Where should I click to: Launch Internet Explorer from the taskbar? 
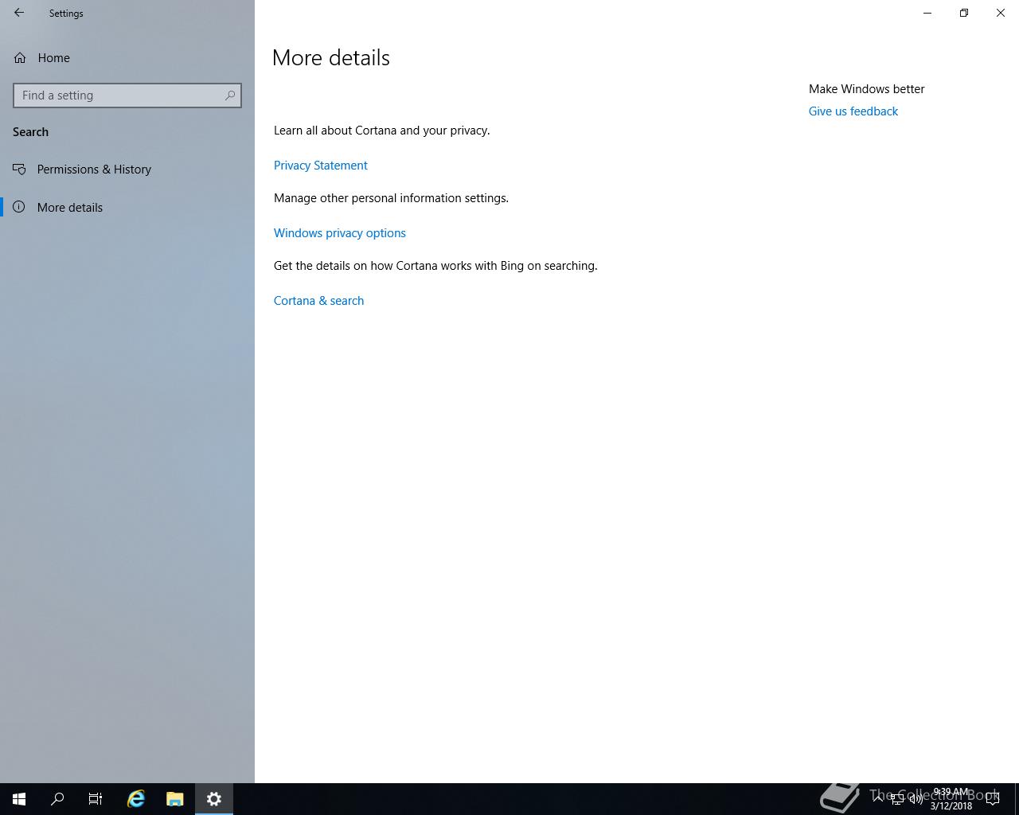(136, 799)
